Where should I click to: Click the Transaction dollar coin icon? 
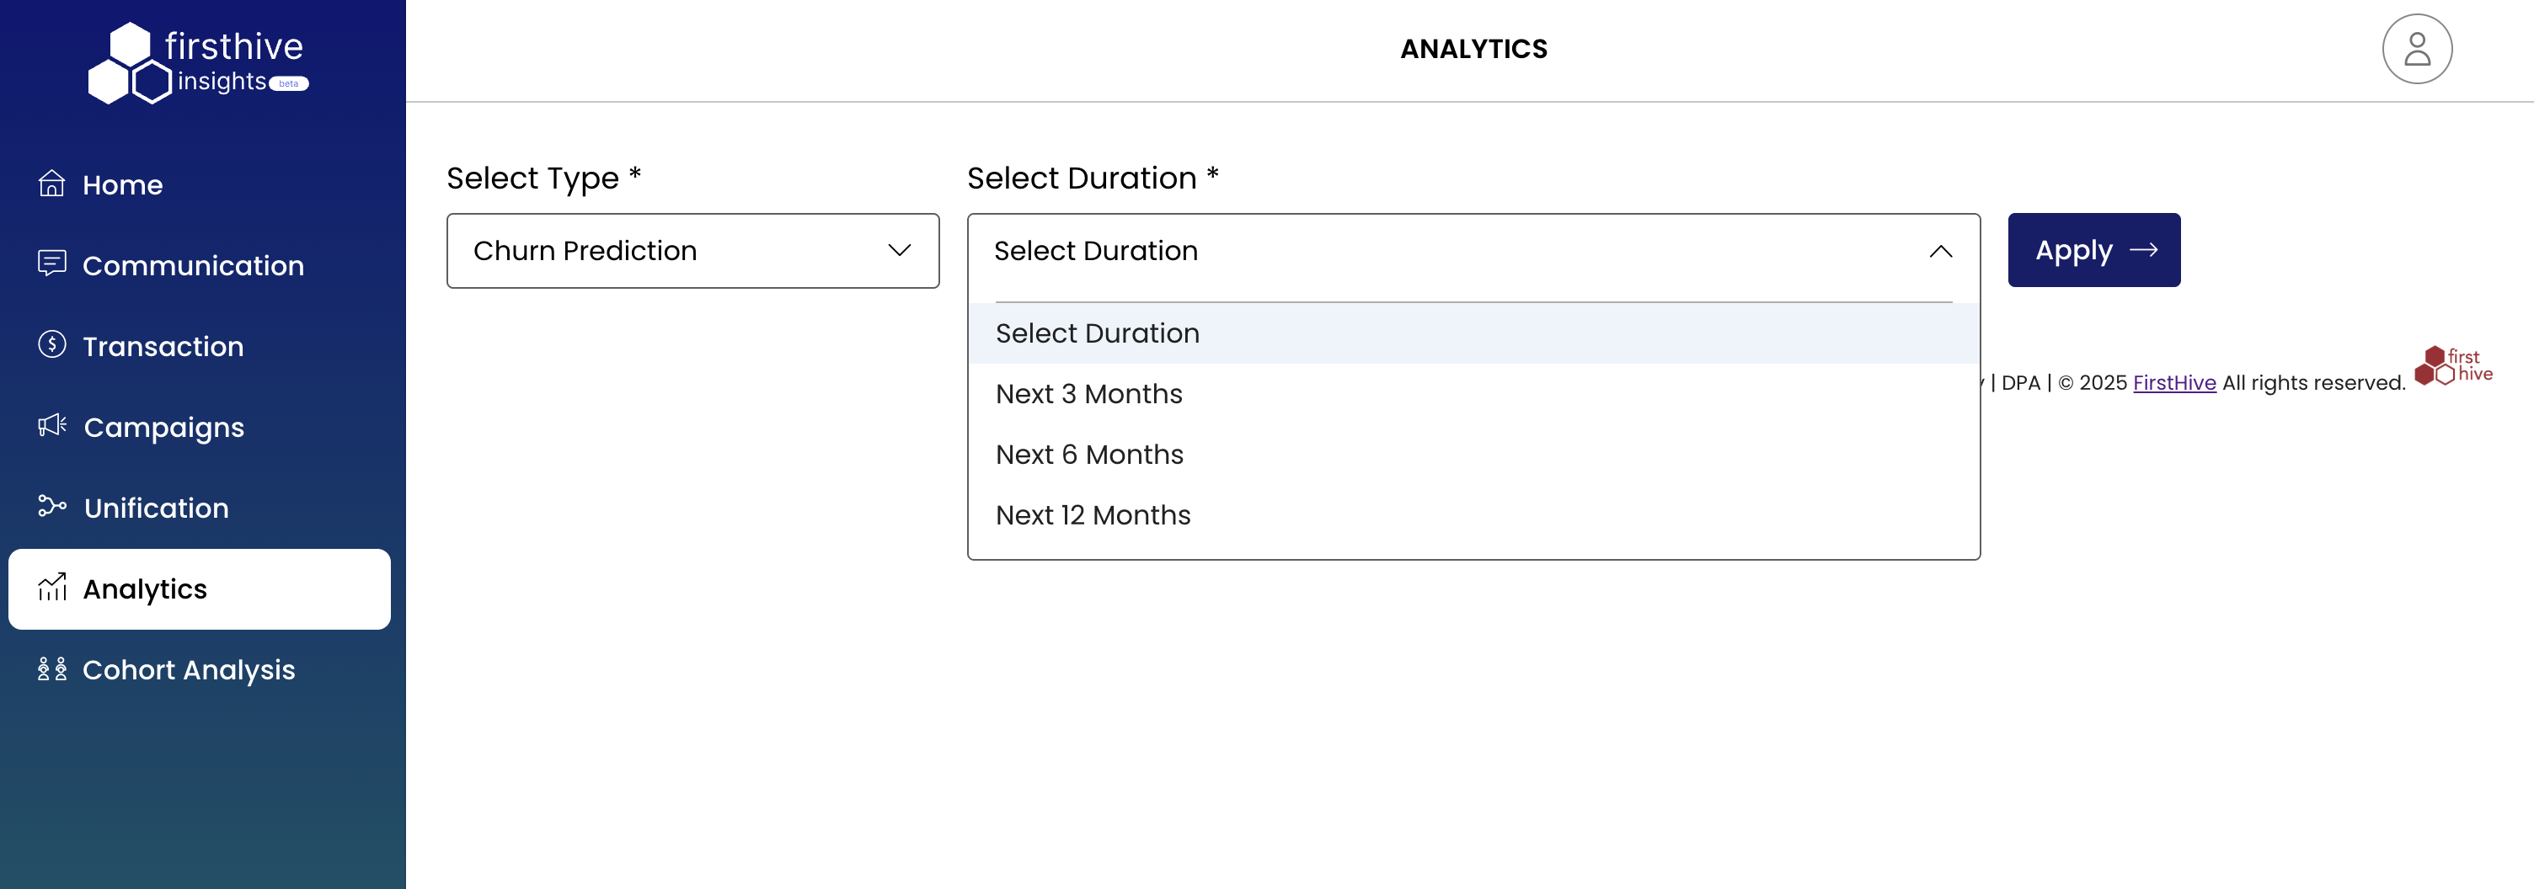point(51,345)
